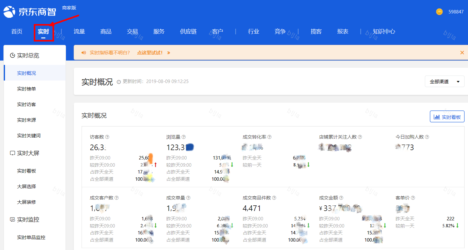Screen dimensions: 468x250
Task: Select 实时榜单 in the sidebar
Action: coord(27,89)
